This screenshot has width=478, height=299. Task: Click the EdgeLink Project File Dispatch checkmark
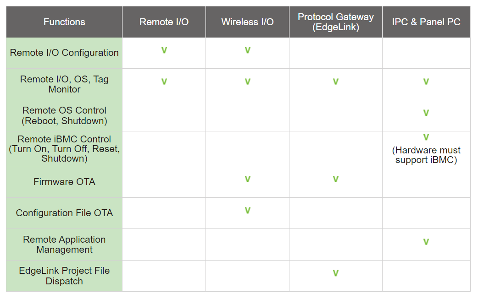(335, 273)
